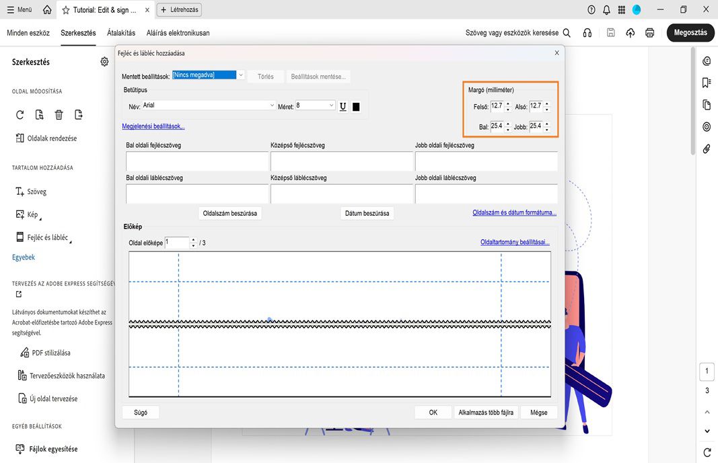Open the notifications bell
Screen dimensions: 718x463
click(x=606, y=9)
